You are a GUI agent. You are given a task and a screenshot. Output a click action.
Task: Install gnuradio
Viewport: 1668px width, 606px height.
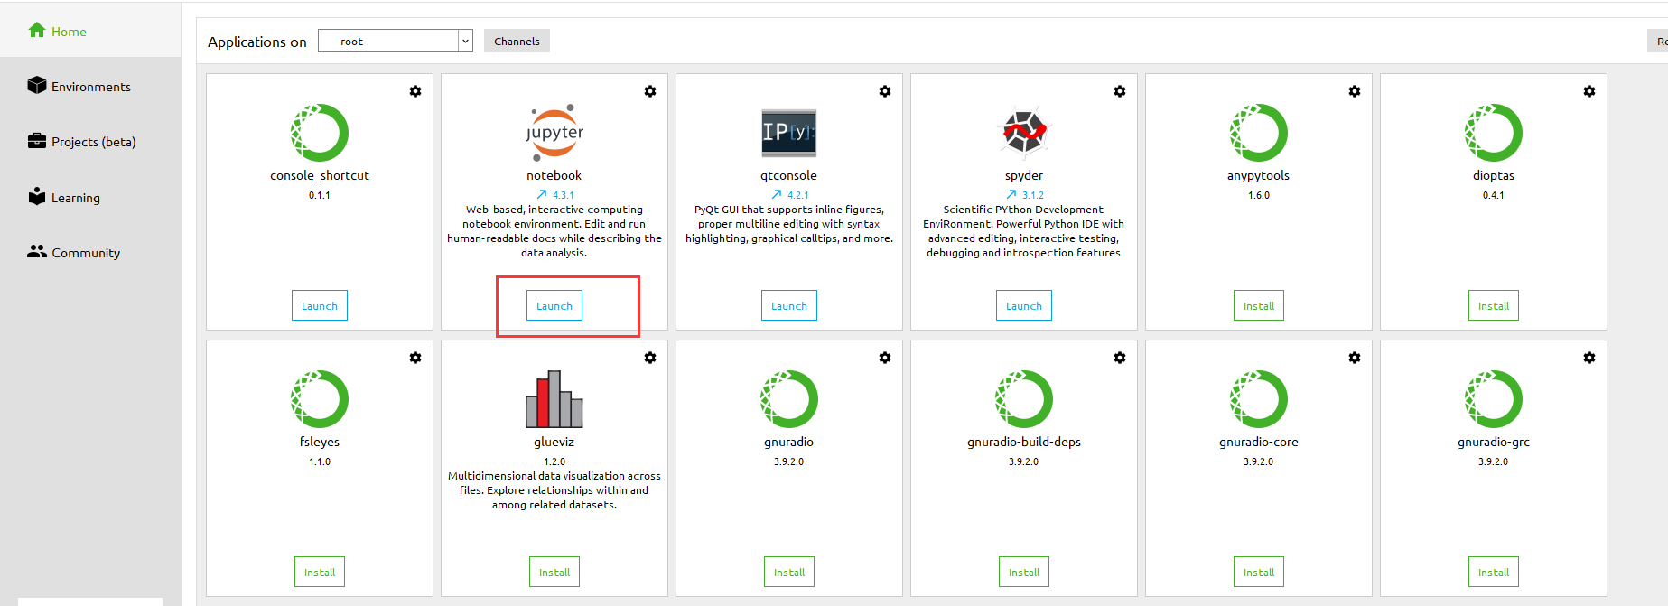pyautogui.click(x=789, y=572)
